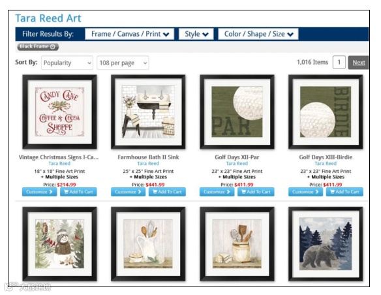
Task: Expand the Style filter menu
Action: click(x=196, y=34)
